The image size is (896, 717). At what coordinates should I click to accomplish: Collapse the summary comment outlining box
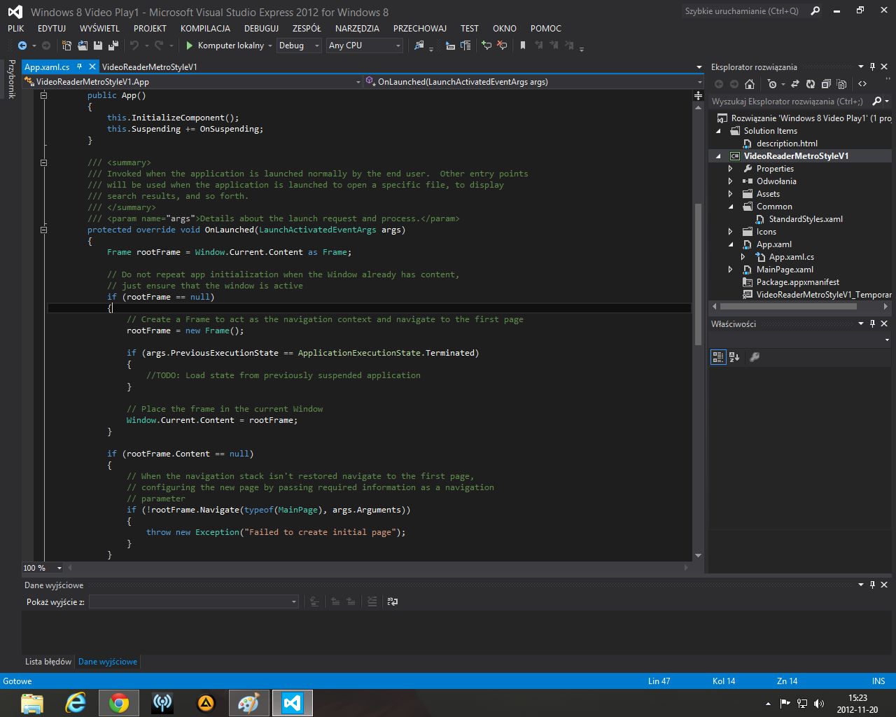pyautogui.click(x=43, y=162)
